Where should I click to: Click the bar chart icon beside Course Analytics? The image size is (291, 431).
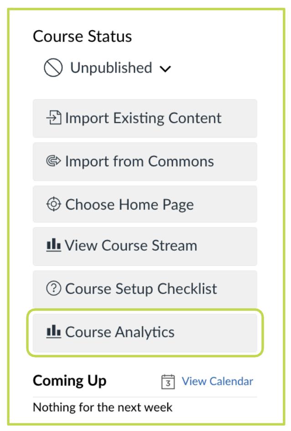coord(56,332)
